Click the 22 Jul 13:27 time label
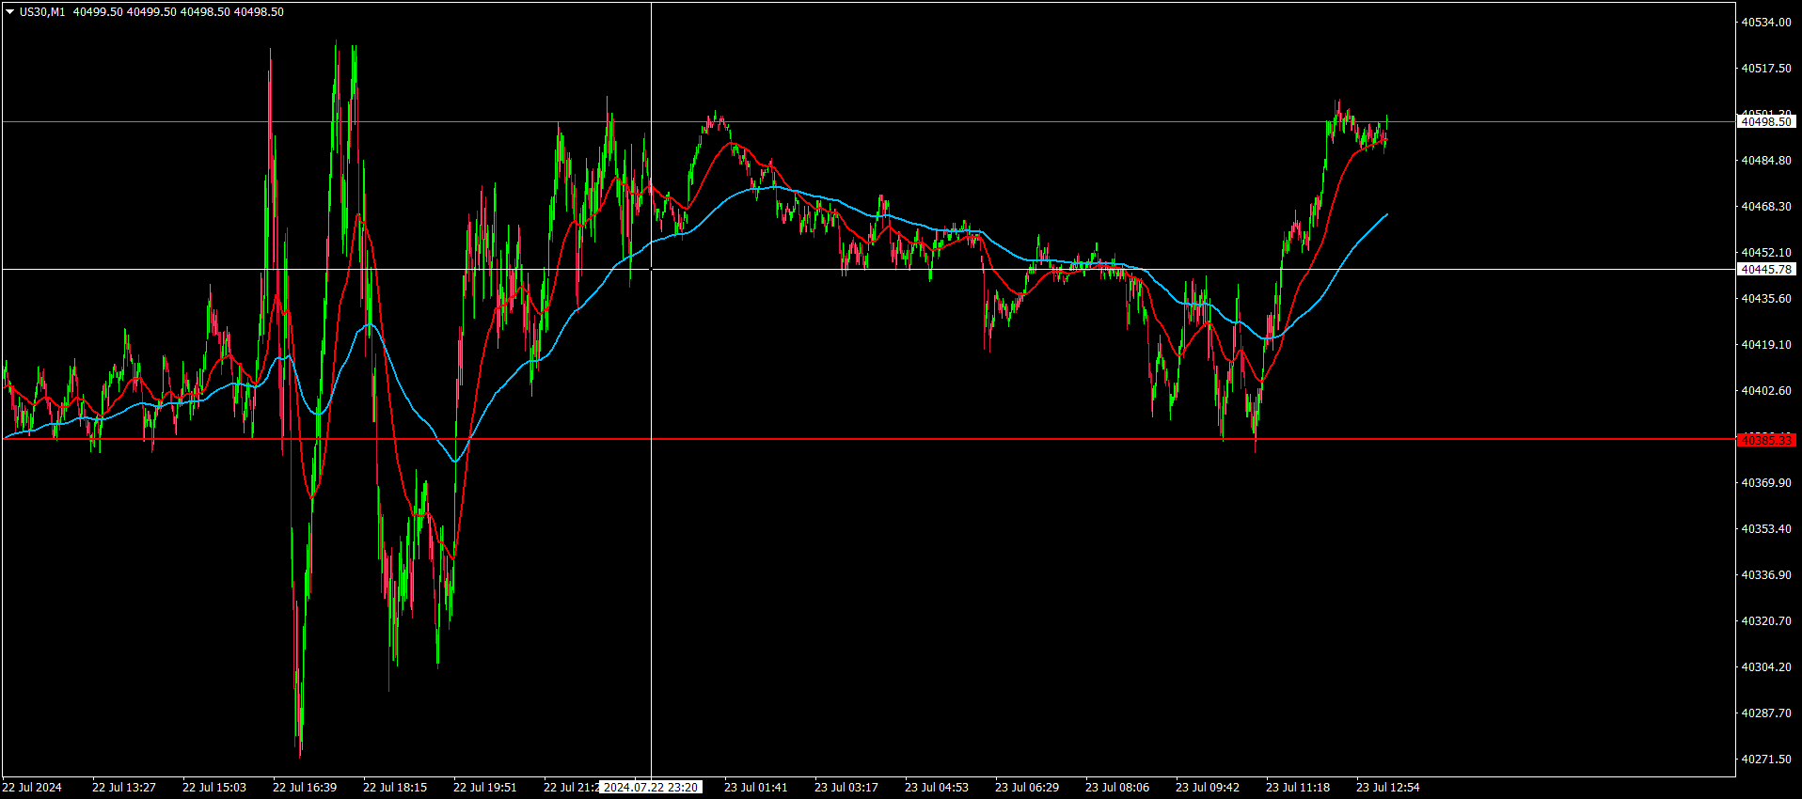The height and width of the screenshot is (799, 1802). coord(124,788)
